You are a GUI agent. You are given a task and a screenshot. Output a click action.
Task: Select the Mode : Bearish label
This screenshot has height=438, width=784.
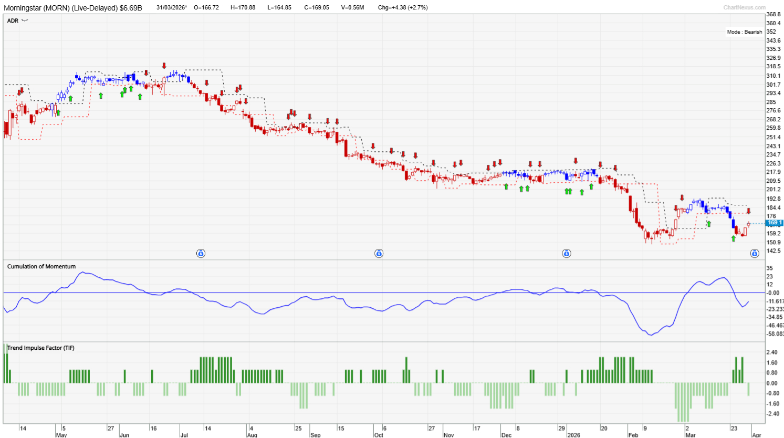coord(744,32)
